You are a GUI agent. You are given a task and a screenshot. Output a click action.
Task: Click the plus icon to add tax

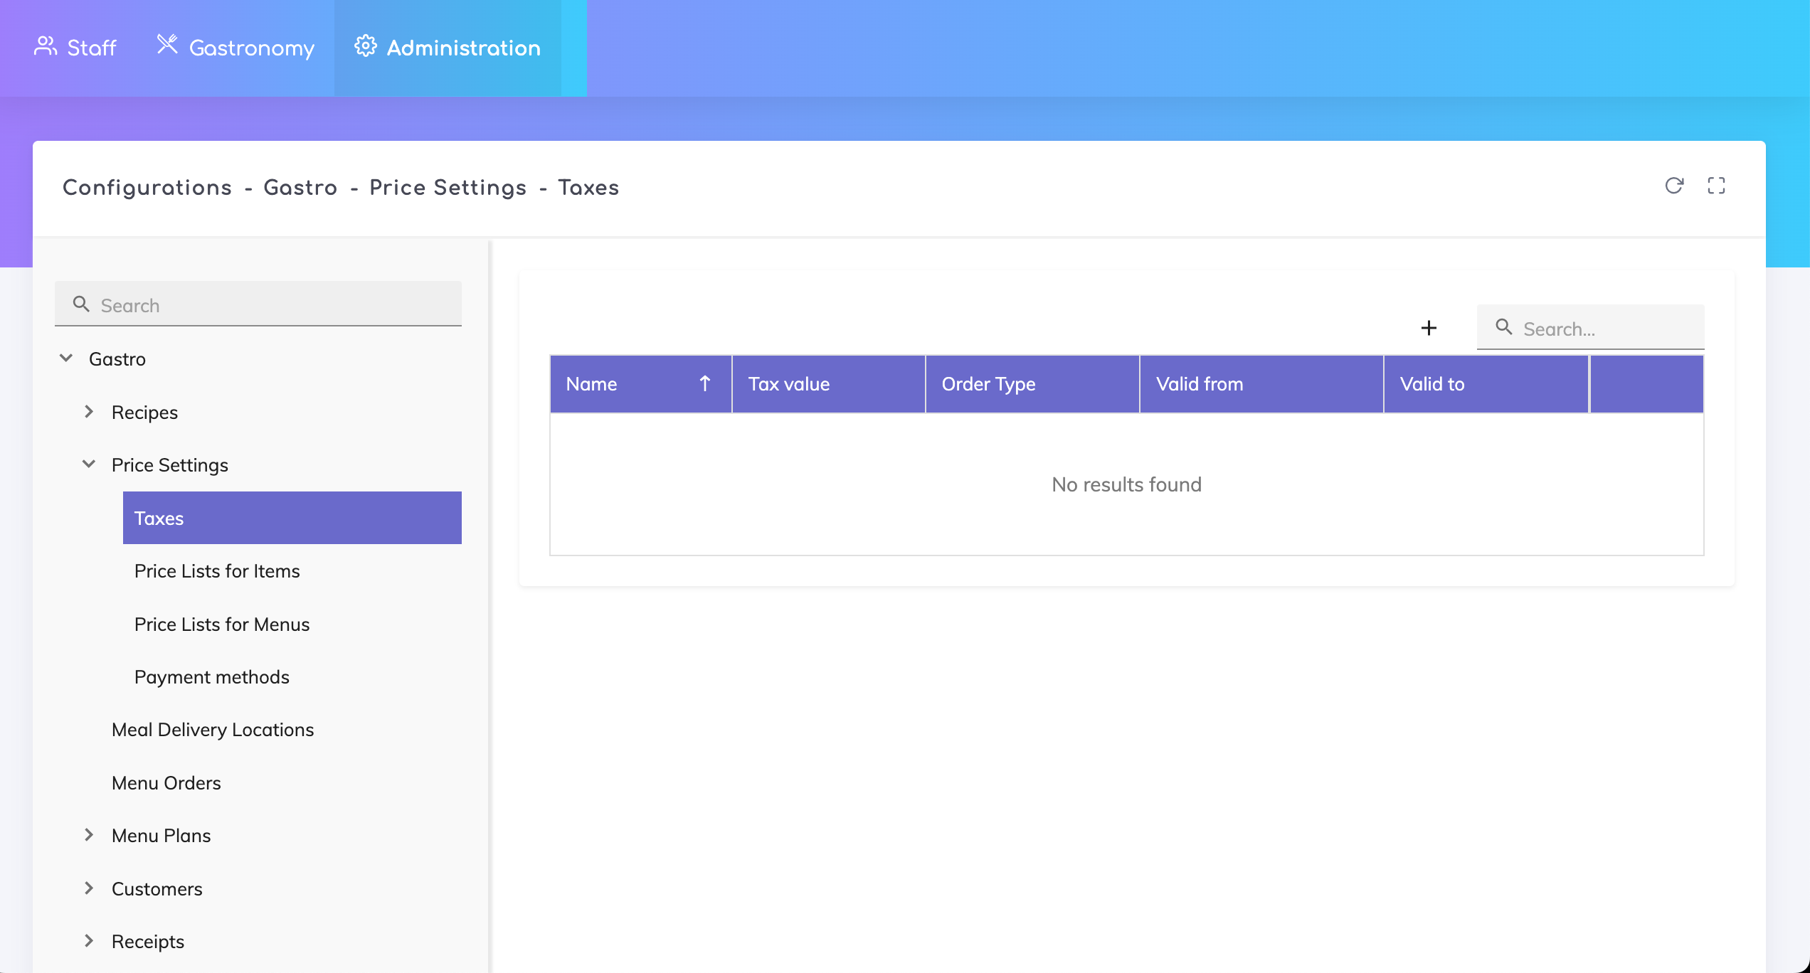(1429, 328)
